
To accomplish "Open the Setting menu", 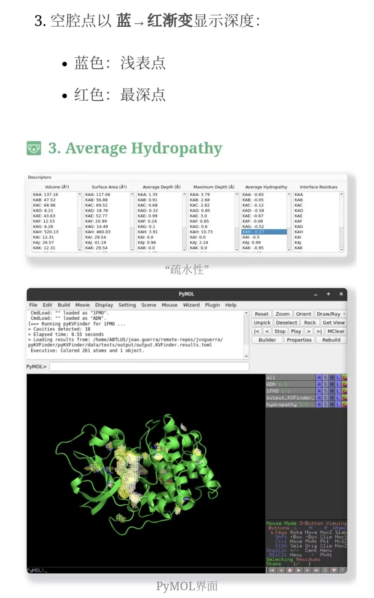I will [127, 305].
